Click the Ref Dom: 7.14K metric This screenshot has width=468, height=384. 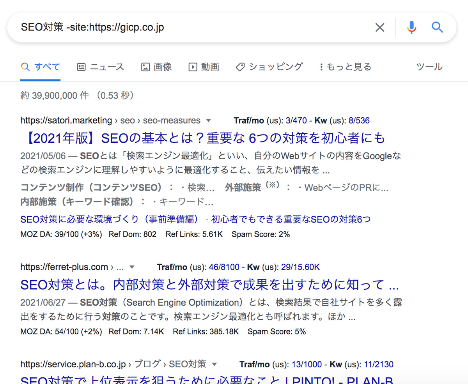click(x=136, y=332)
